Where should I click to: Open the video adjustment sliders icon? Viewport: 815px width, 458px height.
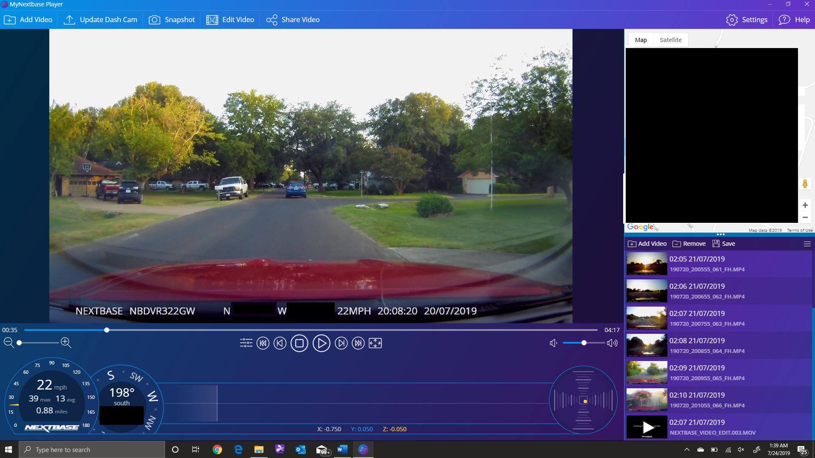click(246, 343)
